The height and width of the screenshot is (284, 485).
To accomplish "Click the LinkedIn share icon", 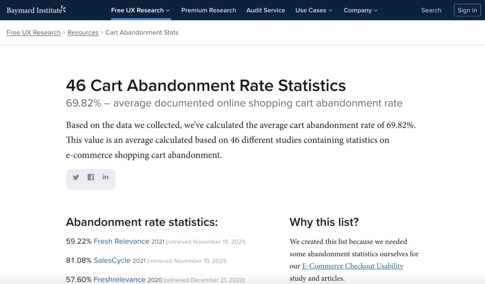I will pos(105,177).
